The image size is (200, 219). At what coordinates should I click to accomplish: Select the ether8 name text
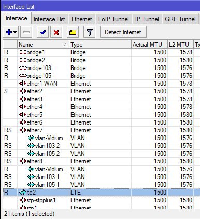[x=35, y=161]
